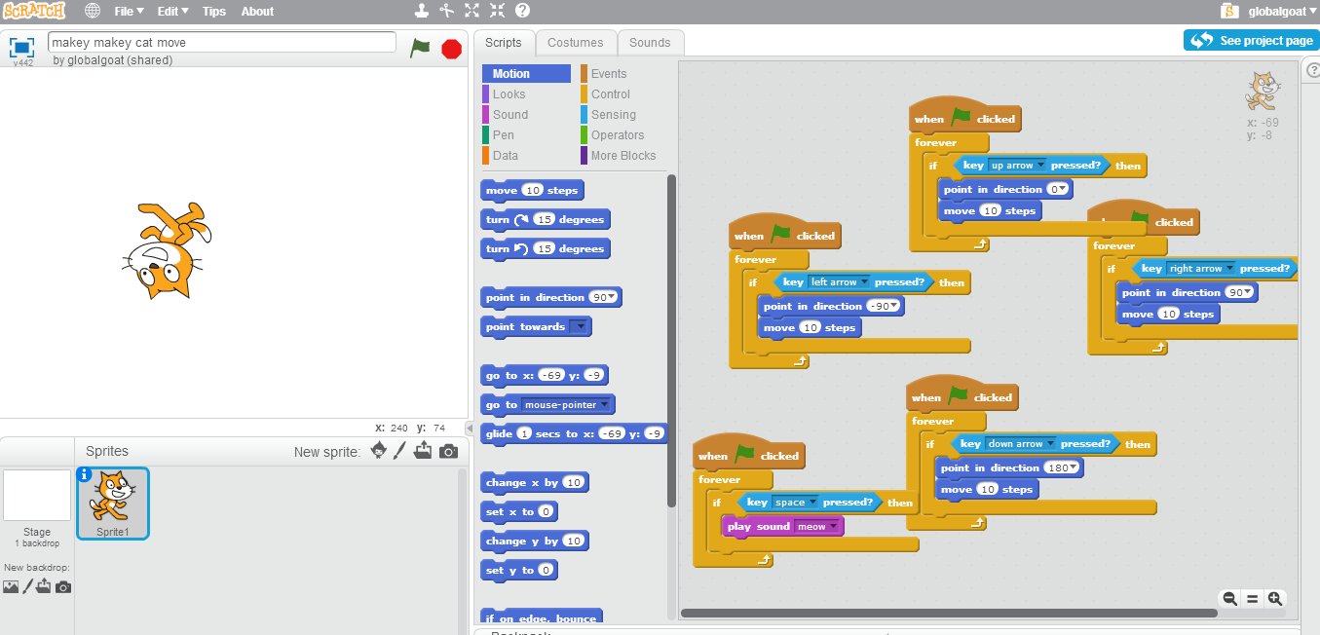Screen dimensions: 1320x635
Task: Switch to the Sounds tab
Action: pos(650,43)
